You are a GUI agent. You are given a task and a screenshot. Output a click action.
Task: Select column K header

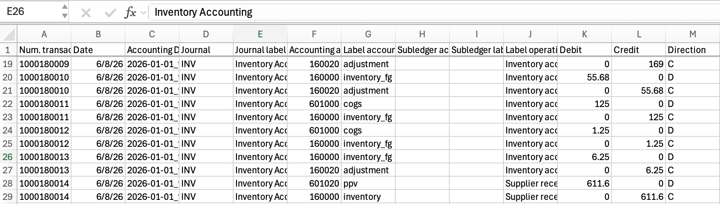click(584, 34)
